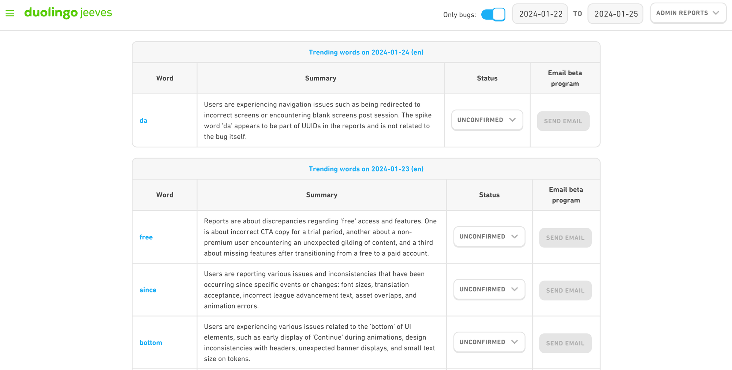Open the trending word 'da' link

point(143,120)
